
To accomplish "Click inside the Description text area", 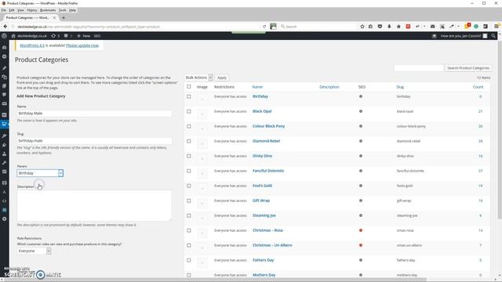I will click(94, 205).
